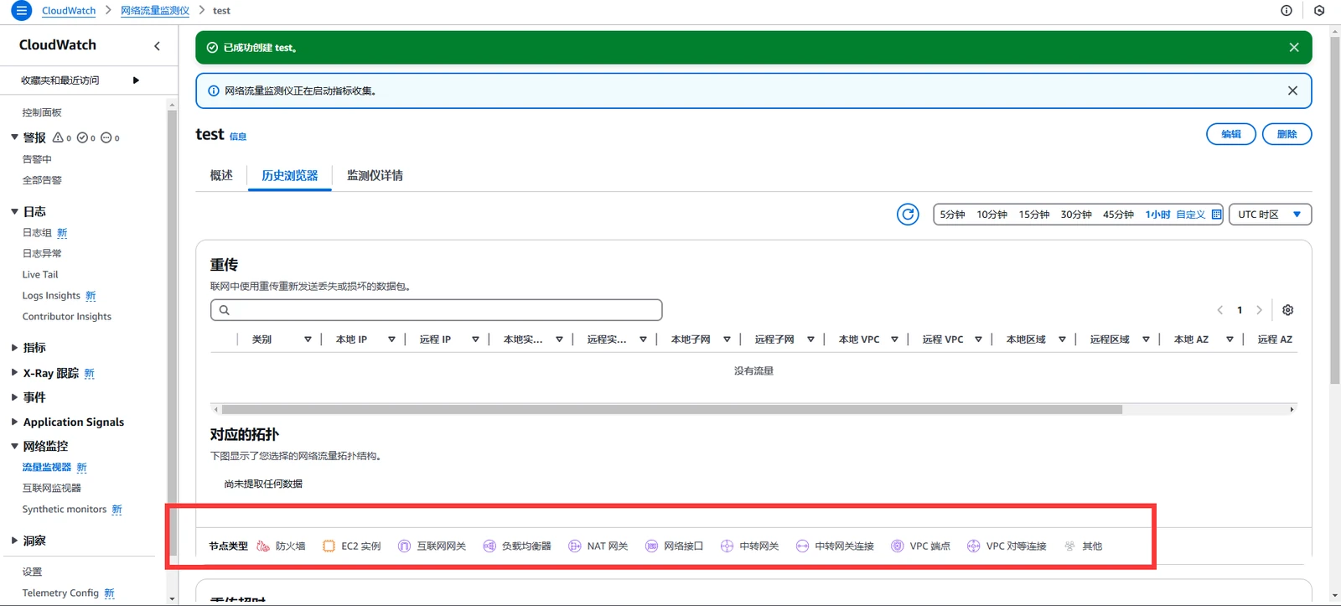
Task: Click the 编辑 button
Action: 1231,134
